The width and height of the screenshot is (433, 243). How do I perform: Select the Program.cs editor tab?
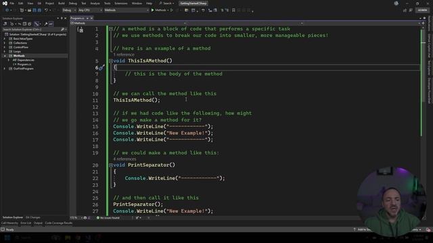77,18
